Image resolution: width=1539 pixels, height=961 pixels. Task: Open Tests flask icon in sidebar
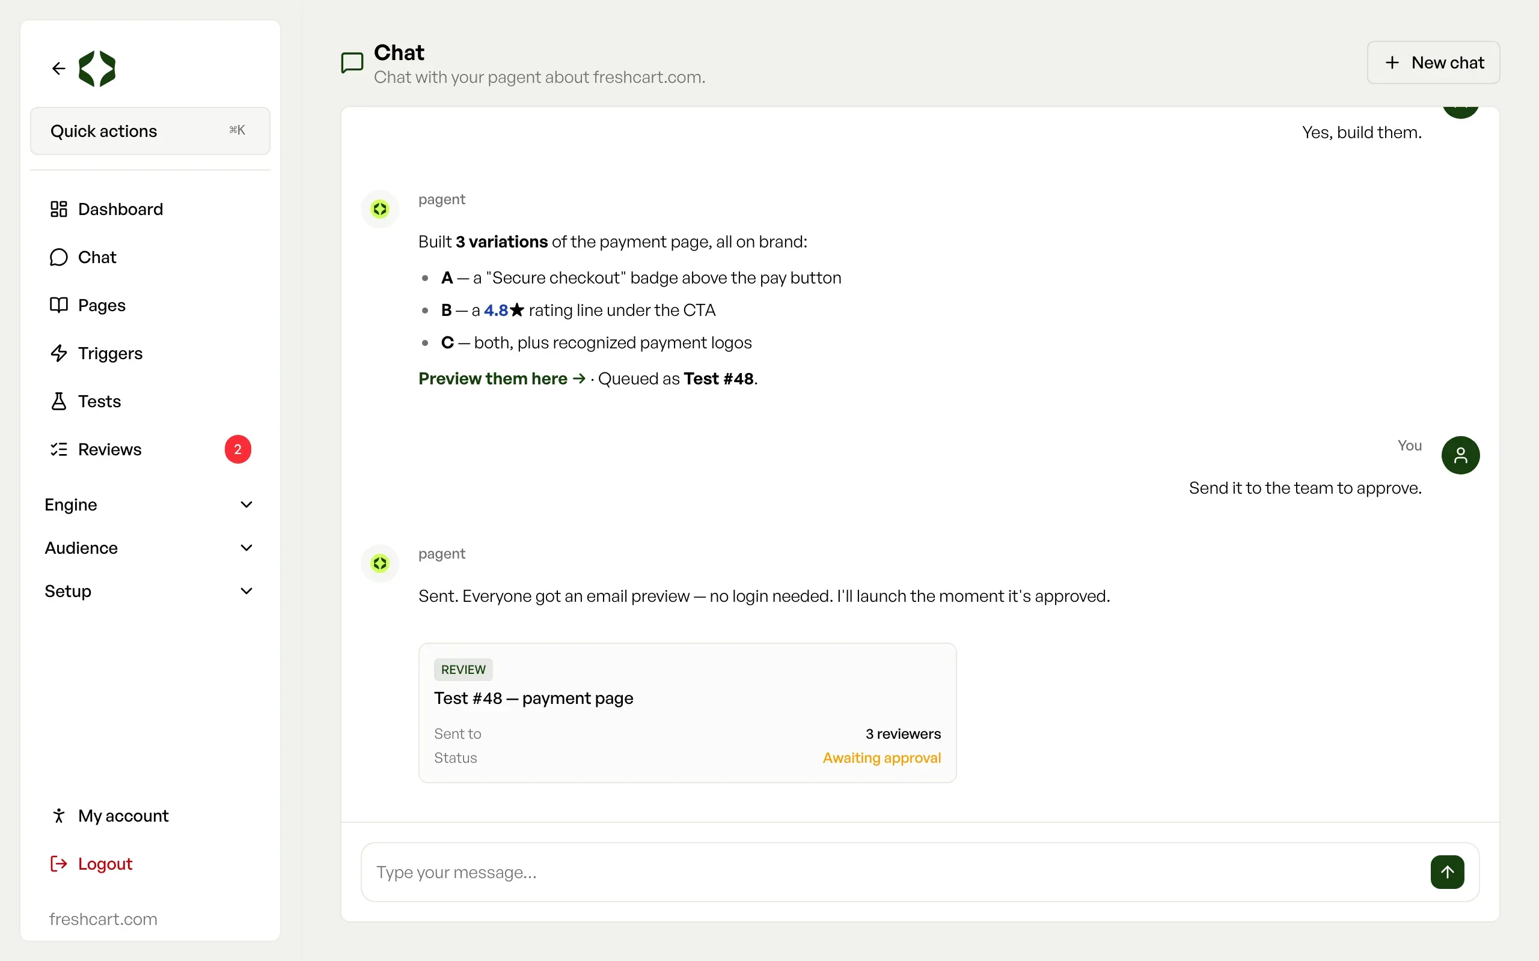[x=58, y=401]
